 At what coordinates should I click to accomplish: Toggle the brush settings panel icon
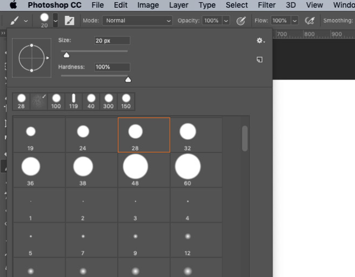click(69, 21)
